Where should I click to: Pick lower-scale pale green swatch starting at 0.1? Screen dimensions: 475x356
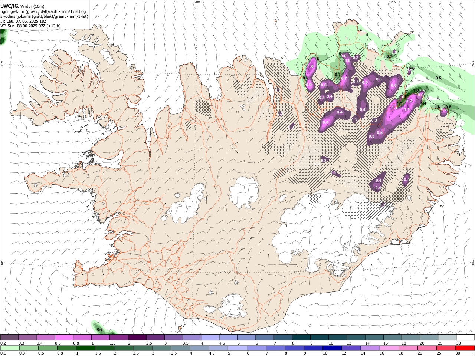coord(10,348)
